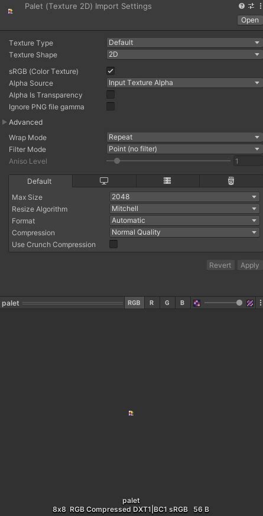
Task: Open the preview panel kebab menu
Action: [x=260, y=303]
